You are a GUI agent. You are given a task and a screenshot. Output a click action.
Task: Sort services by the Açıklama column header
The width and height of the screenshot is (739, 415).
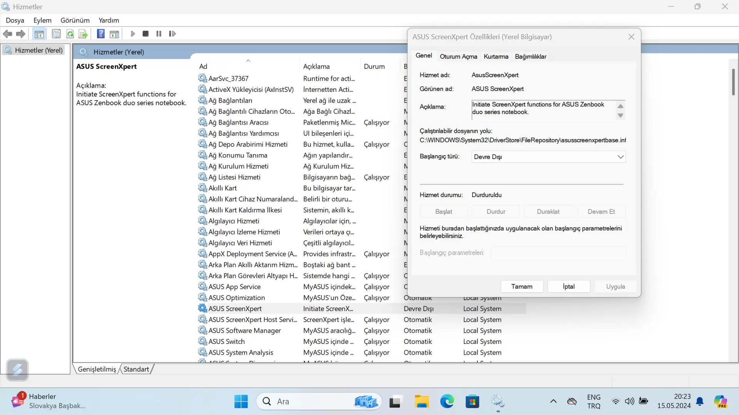click(x=330, y=66)
